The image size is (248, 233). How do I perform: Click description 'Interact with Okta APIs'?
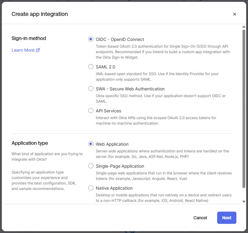[156, 121]
